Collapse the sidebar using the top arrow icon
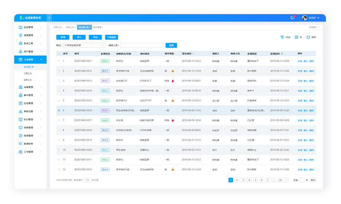The height and width of the screenshot is (204, 341). click(49, 17)
